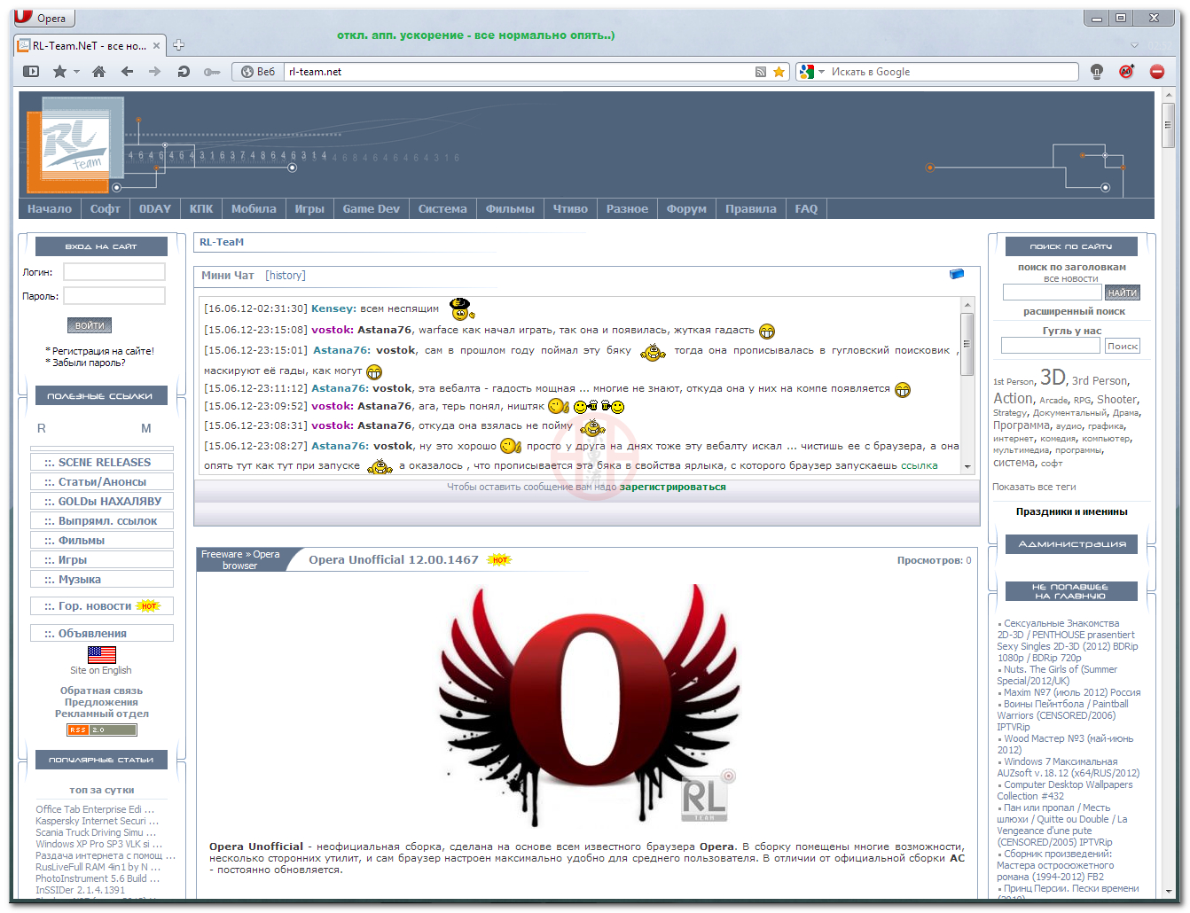Open the Забыли пароль link
Viewport: 1190px width, 913px height.
tap(89, 363)
